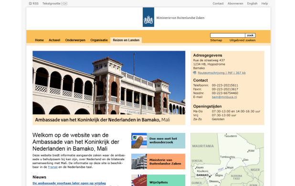Click the Nieuws heading
The height and width of the screenshot is (186, 295).
pos(39,177)
